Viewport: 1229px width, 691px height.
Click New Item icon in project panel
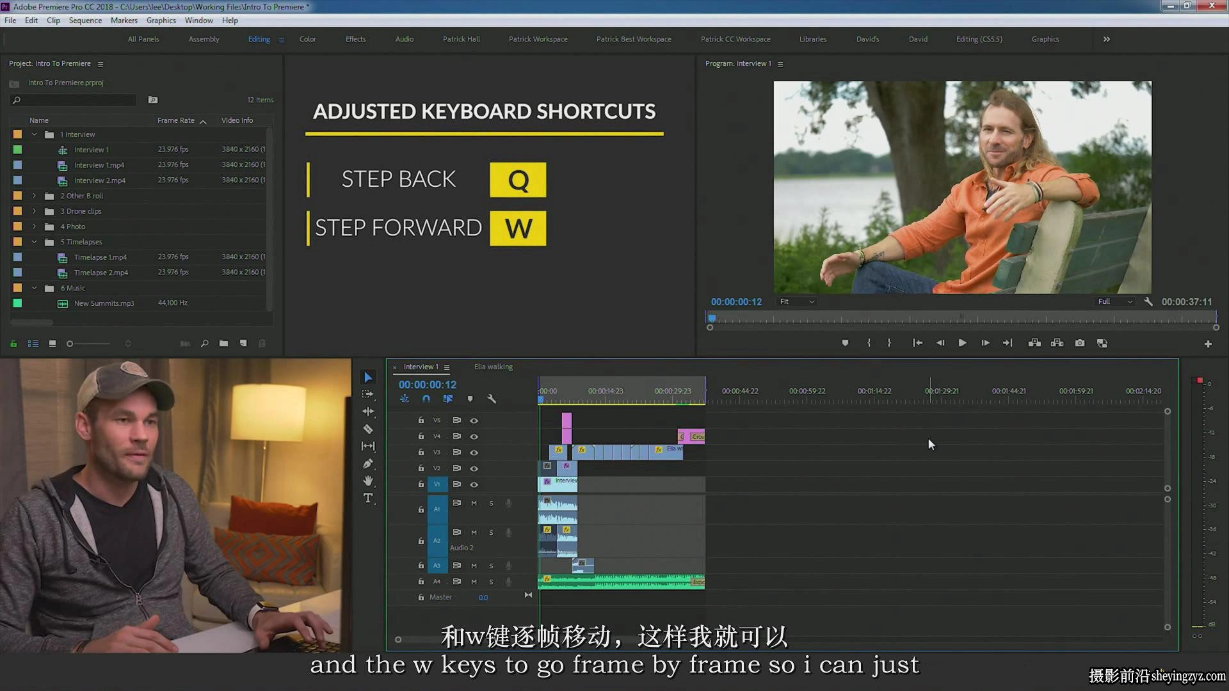[x=243, y=344]
